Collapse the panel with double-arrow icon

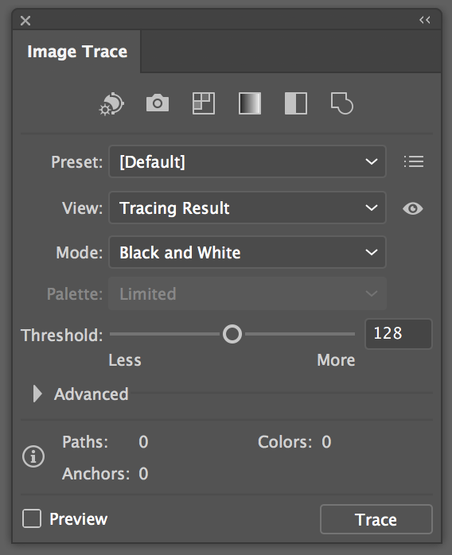click(425, 20)
